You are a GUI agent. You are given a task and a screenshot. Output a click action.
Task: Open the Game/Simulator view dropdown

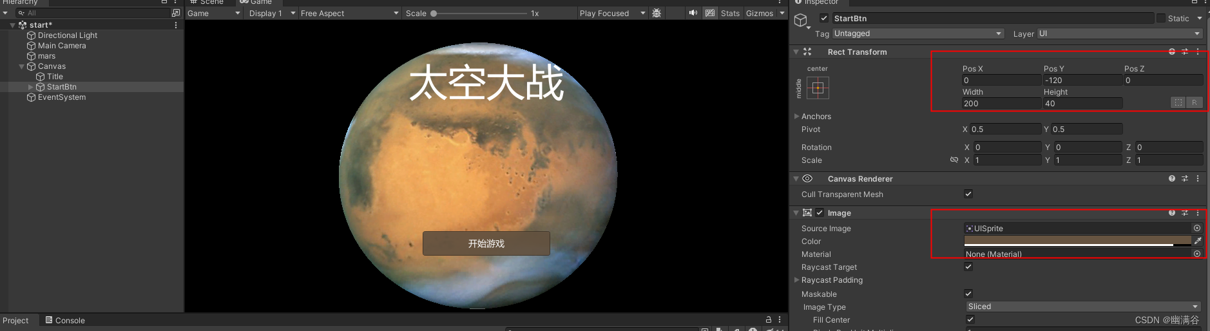click(x=214, y=13)
